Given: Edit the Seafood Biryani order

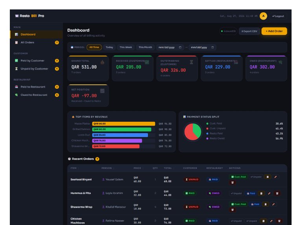Looking at the screenshot, I should click(x=275, y=177).
